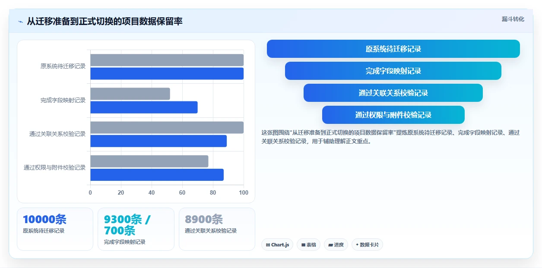Click the 9300条 / 700条 data card
This screenshot has height=268, width=542.
(136, 229)
